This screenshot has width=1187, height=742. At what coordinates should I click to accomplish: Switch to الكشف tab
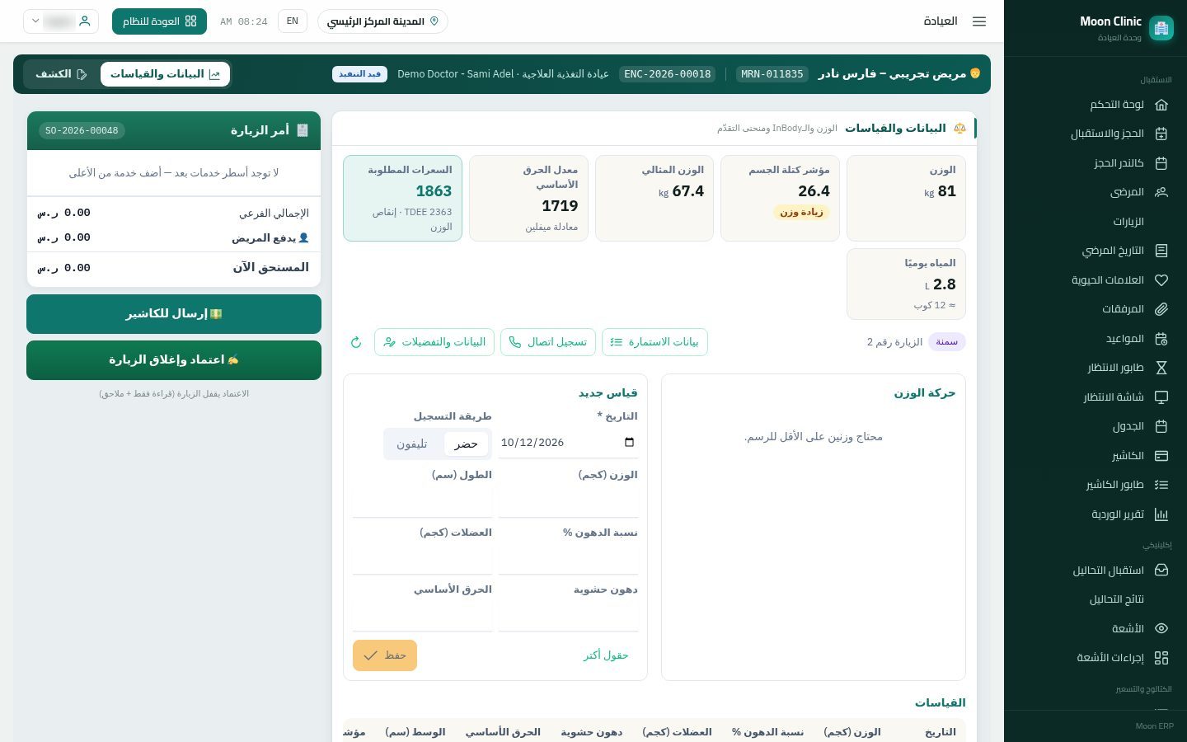tap(61, 74)
